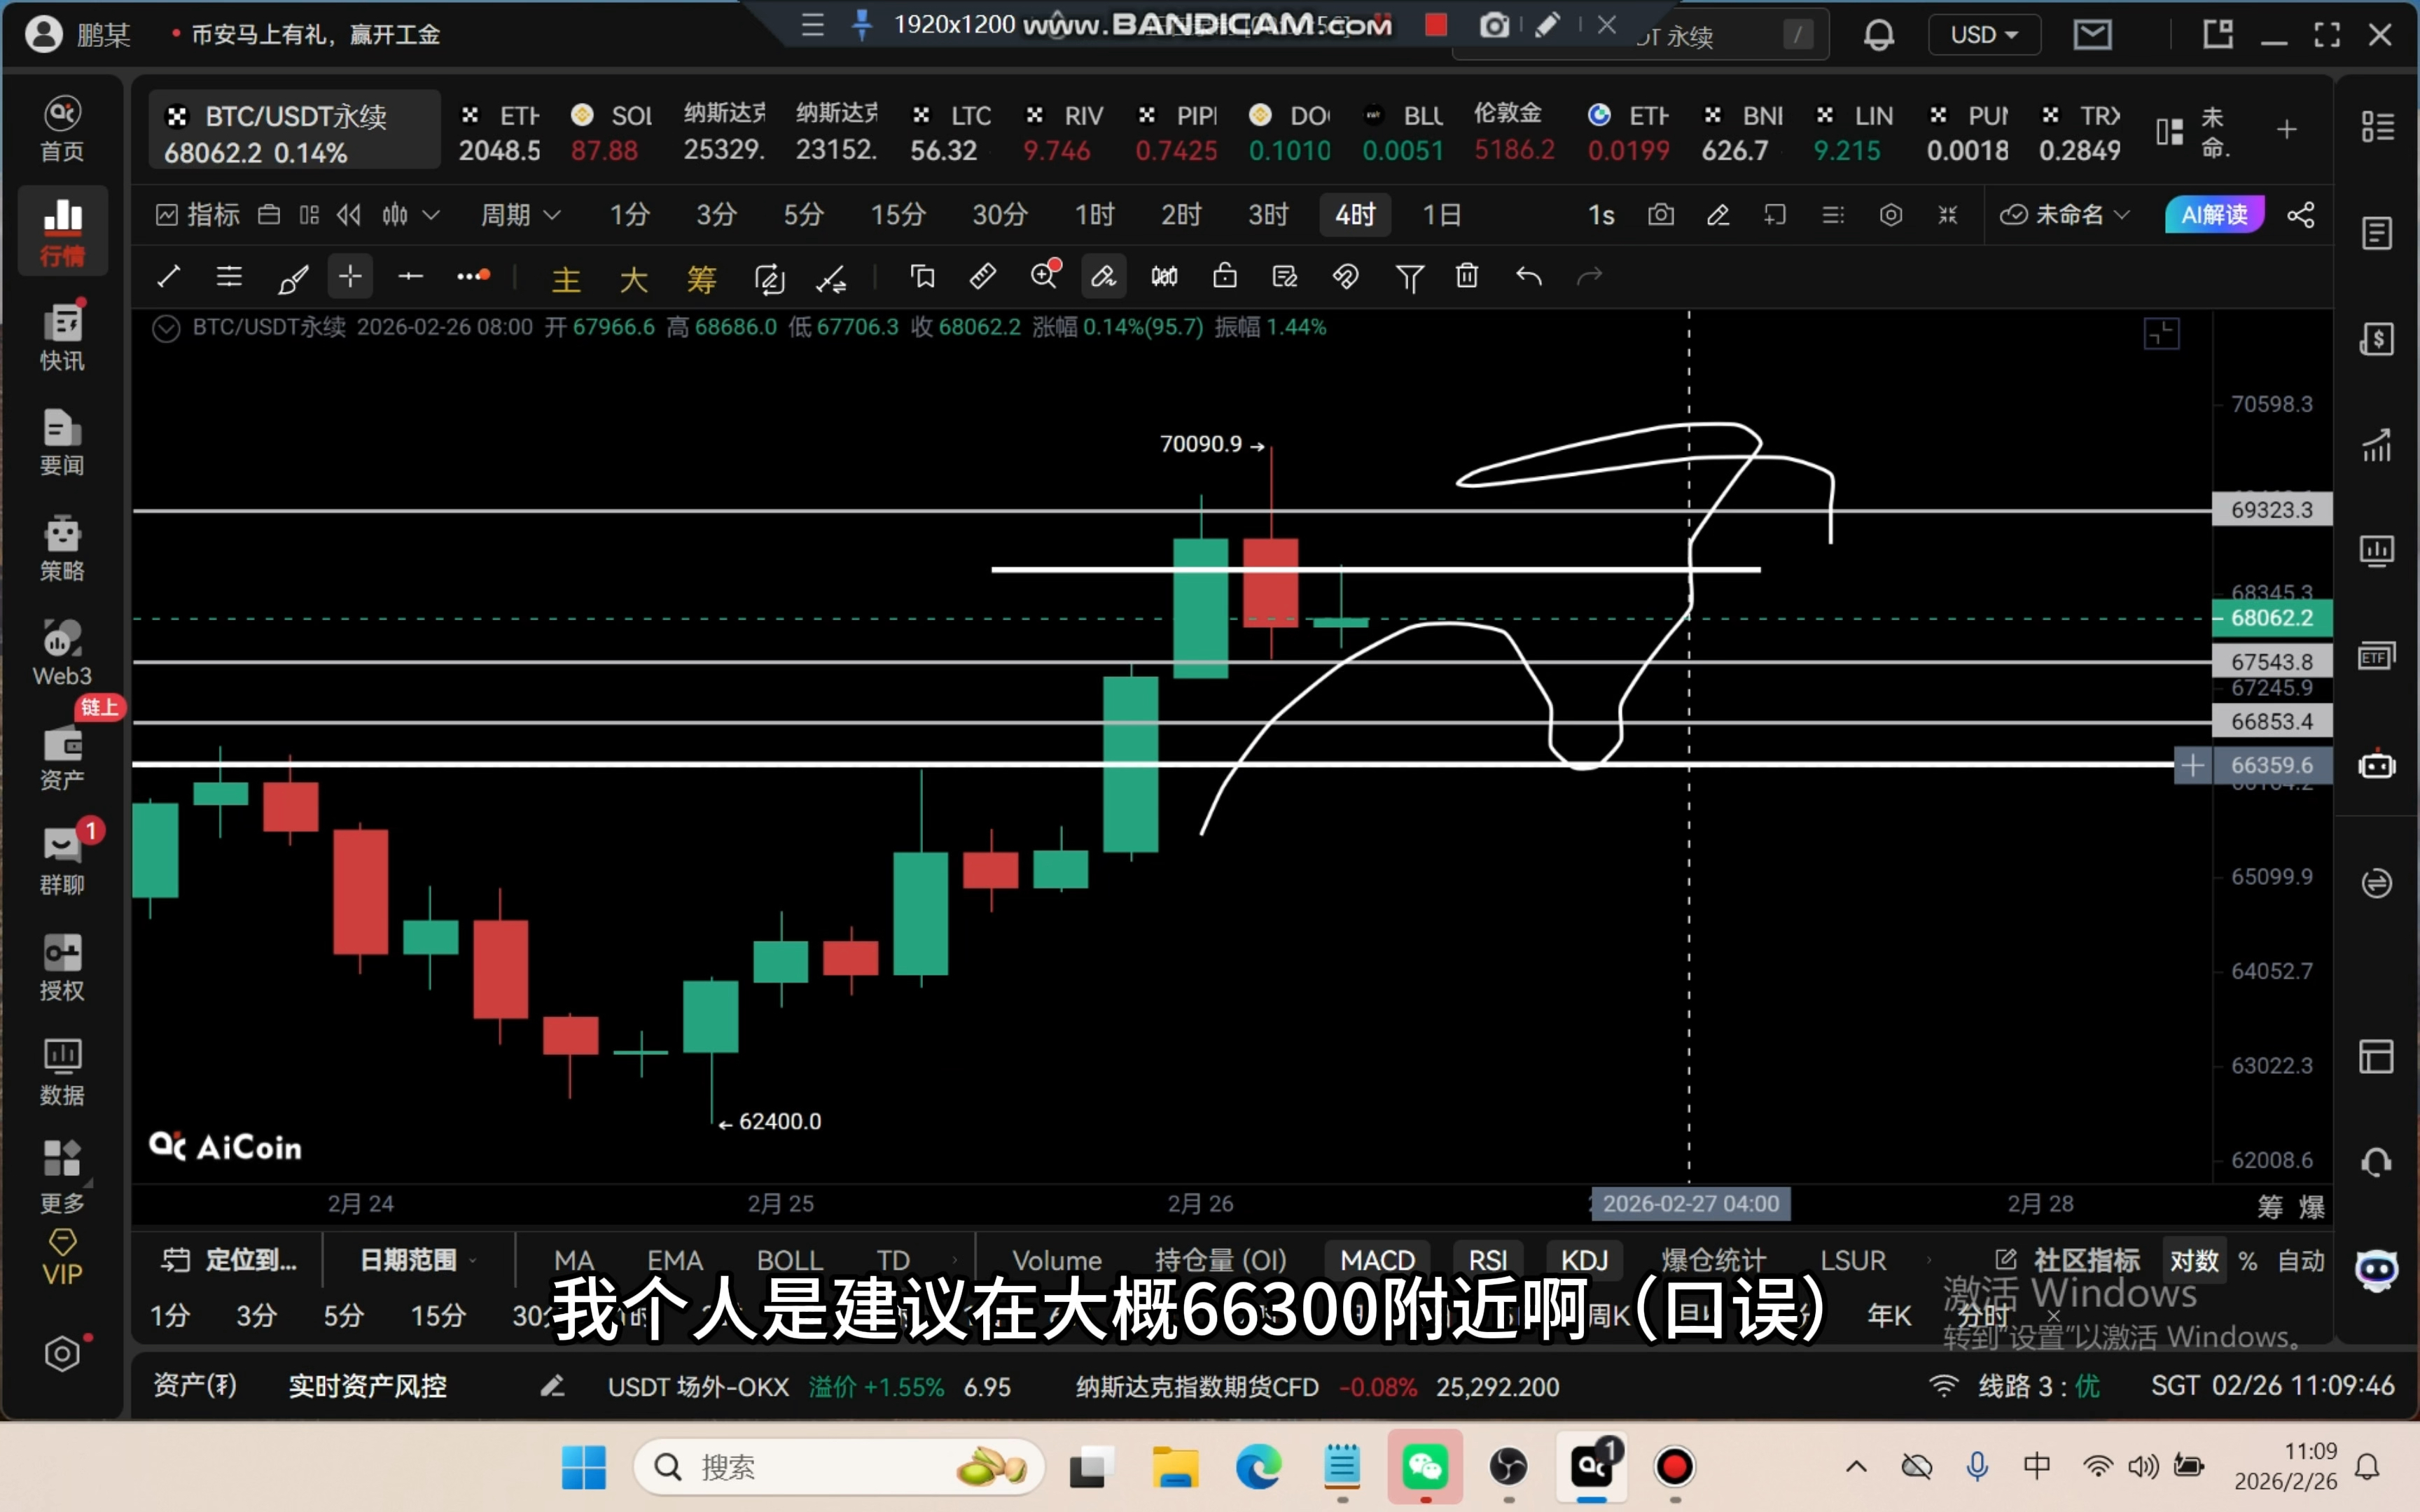Viewport: 2420px width, 1512px height.
Task: Toggle 对数 logarithmic price scale
Action: click(x=2195, y=1260)
